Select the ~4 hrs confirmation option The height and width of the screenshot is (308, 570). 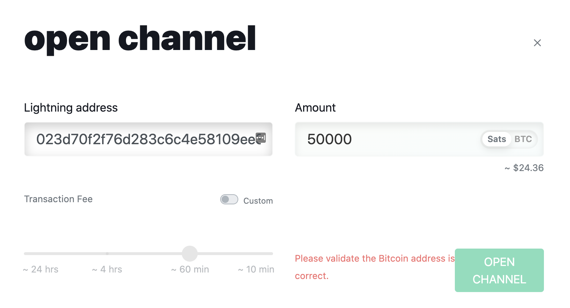tap(107, 269)
